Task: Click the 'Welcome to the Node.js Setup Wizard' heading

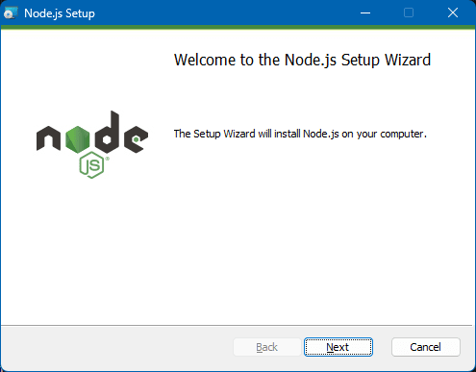Action: 302,60
